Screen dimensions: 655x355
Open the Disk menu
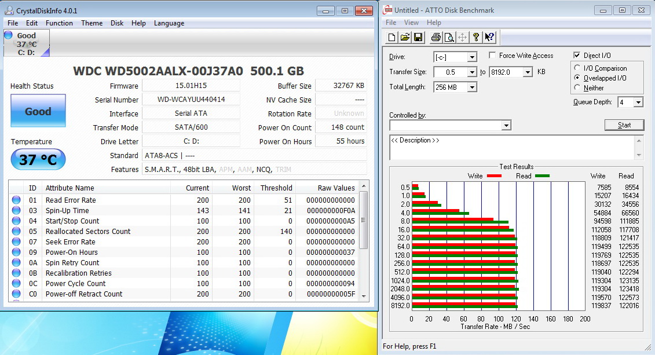[117, 23]
